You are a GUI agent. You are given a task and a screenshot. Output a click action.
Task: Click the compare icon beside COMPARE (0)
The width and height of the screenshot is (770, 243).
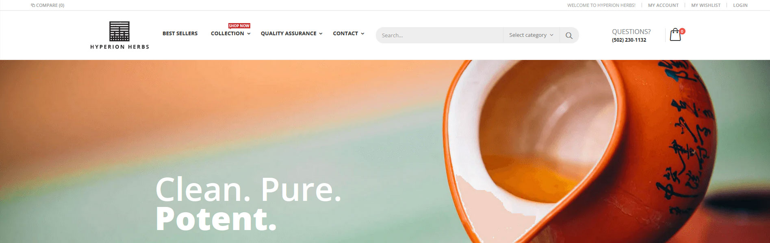point(33,5)
